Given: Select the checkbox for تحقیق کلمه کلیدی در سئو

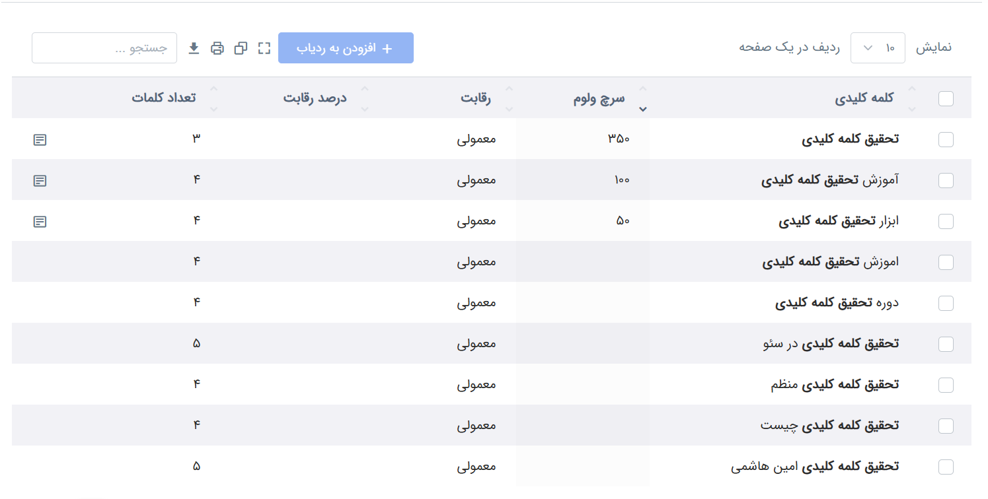Looking at the screenshot, I should click(x=946, y=344).
